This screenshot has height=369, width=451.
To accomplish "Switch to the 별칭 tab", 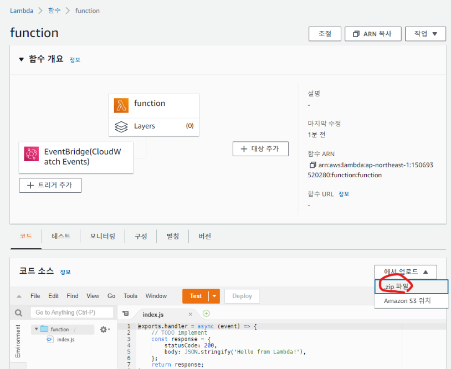I will coord(173,237).
